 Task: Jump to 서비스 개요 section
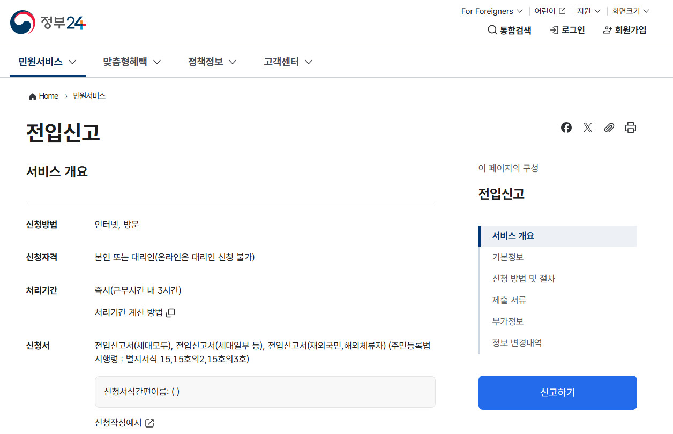click(558, 236)
